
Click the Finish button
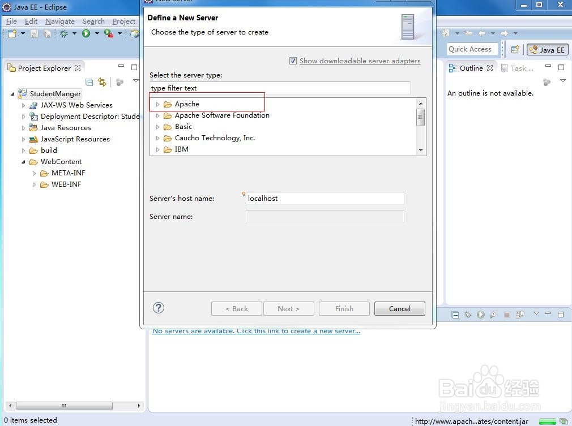tap(344, 308)
